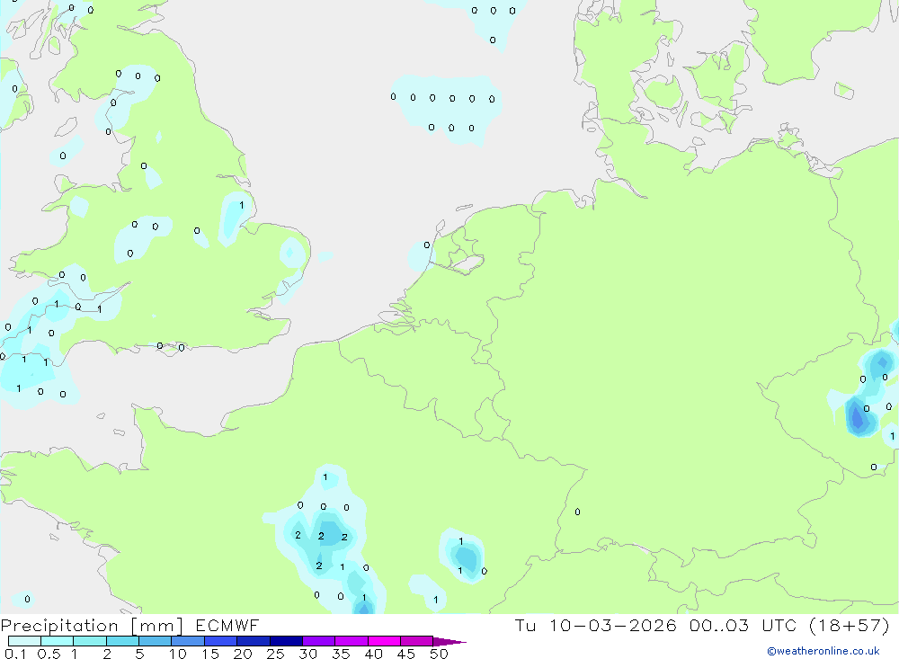The width and height of the screenshot is (899, 659).
Task: Click legend scale label '10'
Action: tap(178, 654)
